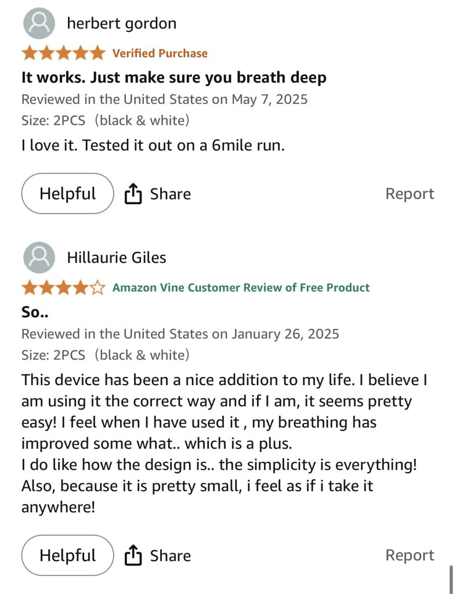Image resolution: width=456 pixels, height=594 pixels.
Task: Click the four-star rating on Hillaurie Giles's review
Action: [64, 288]
